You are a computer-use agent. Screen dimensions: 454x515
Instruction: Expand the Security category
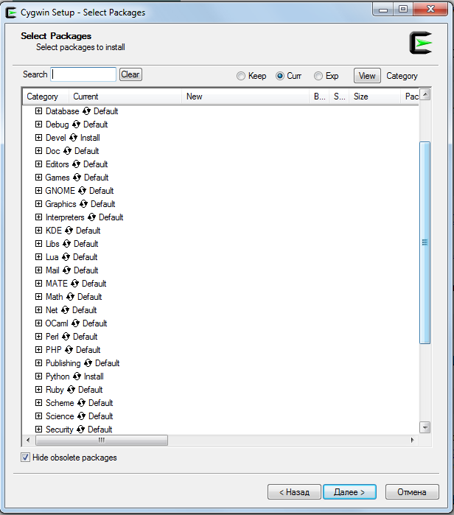point(39,430)
